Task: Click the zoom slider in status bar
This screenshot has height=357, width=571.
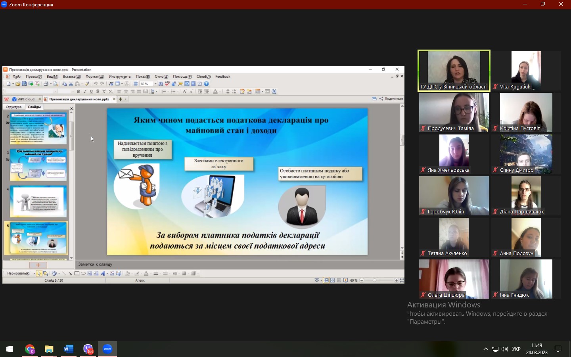Action: (375, 280)
